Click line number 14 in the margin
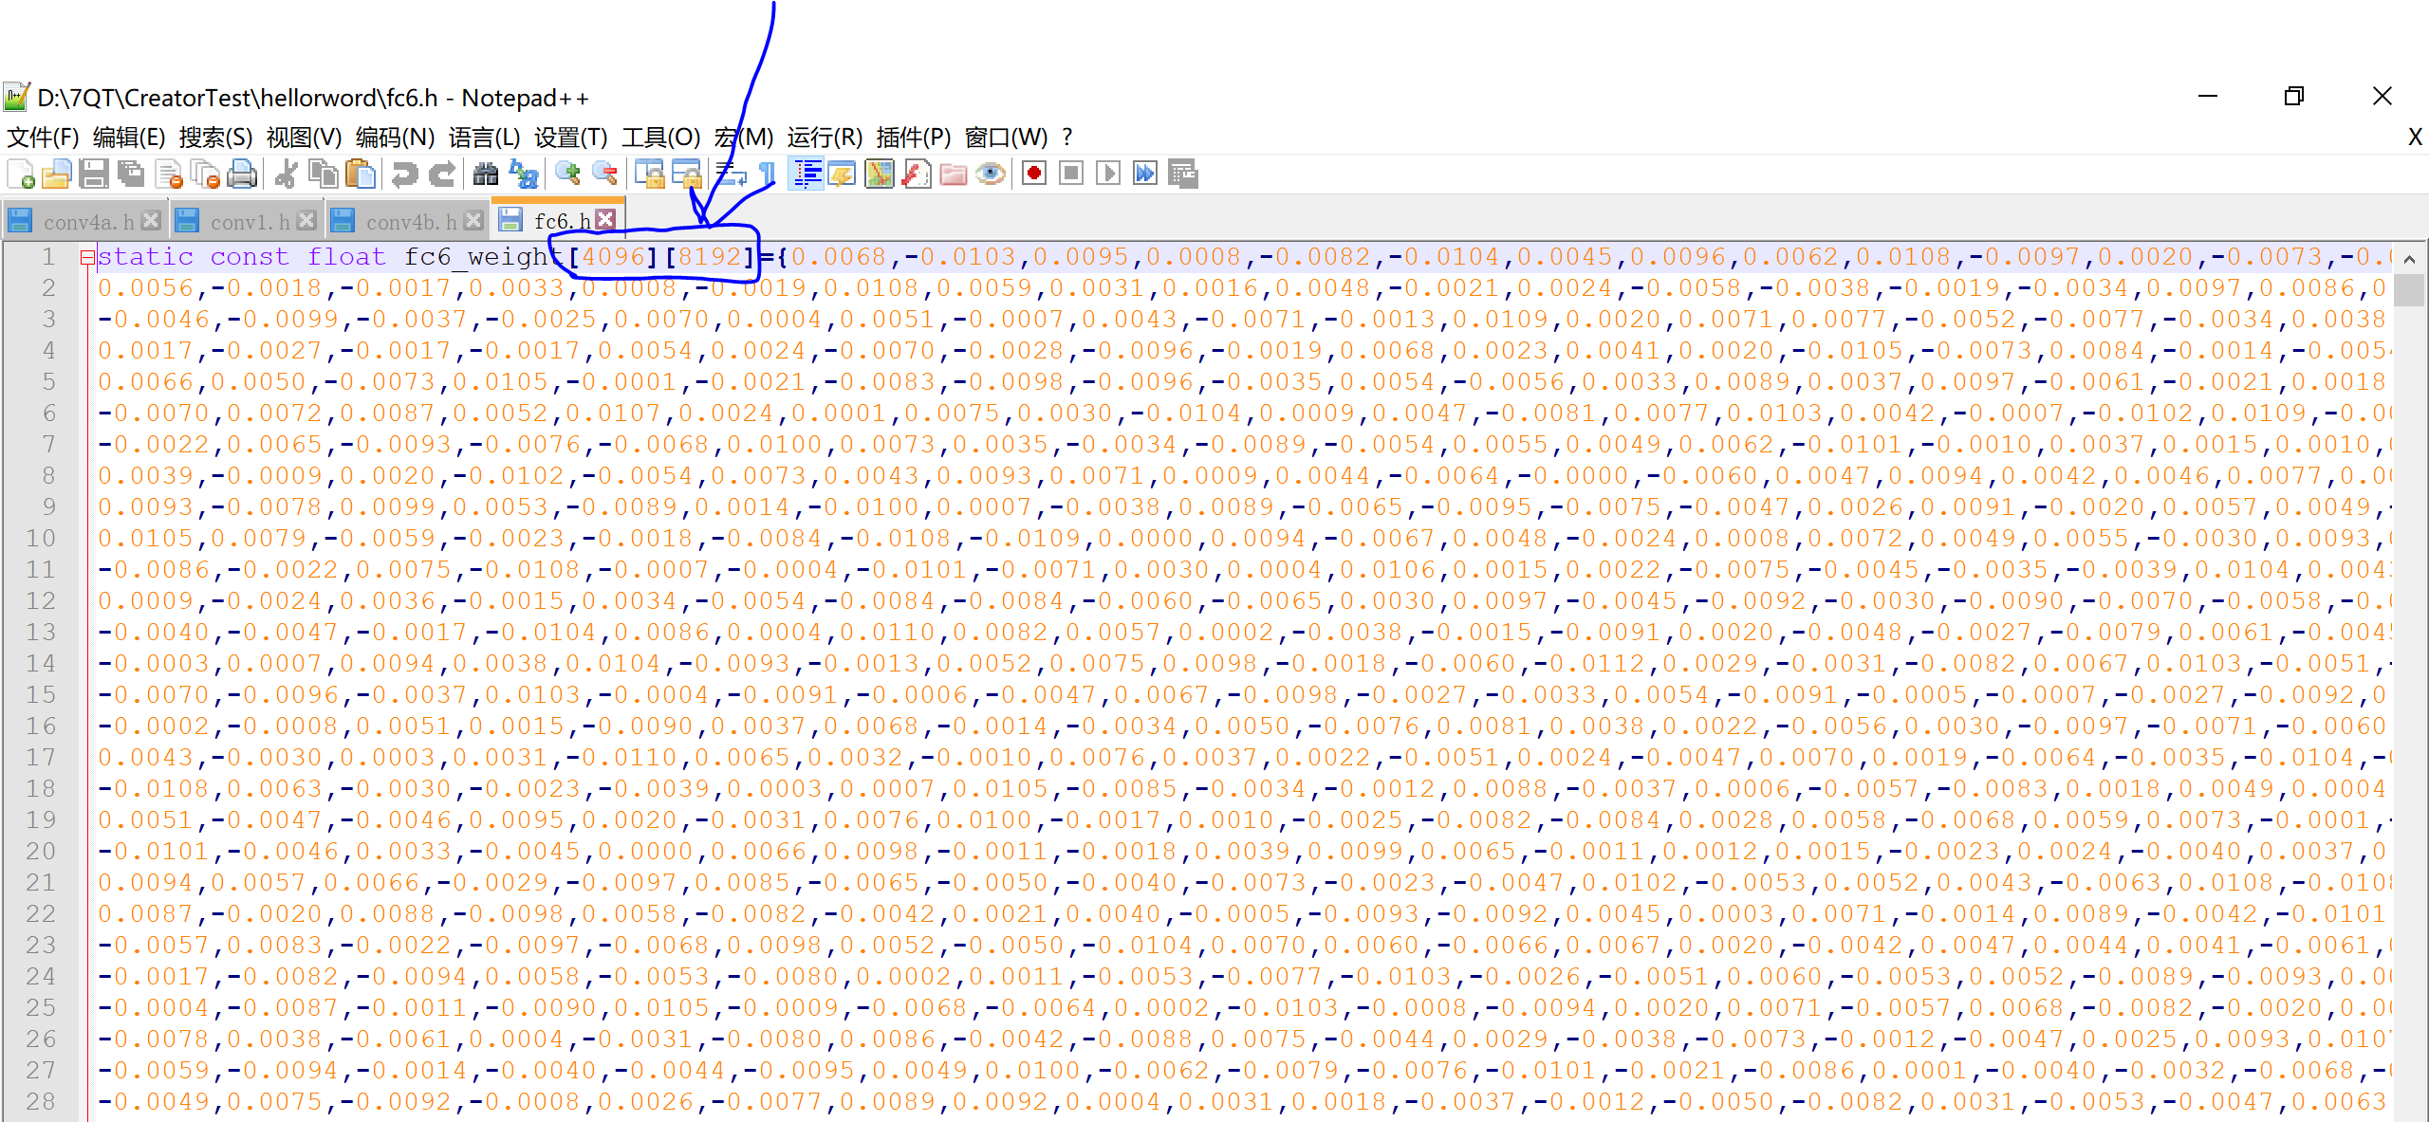 pos(41,664)
